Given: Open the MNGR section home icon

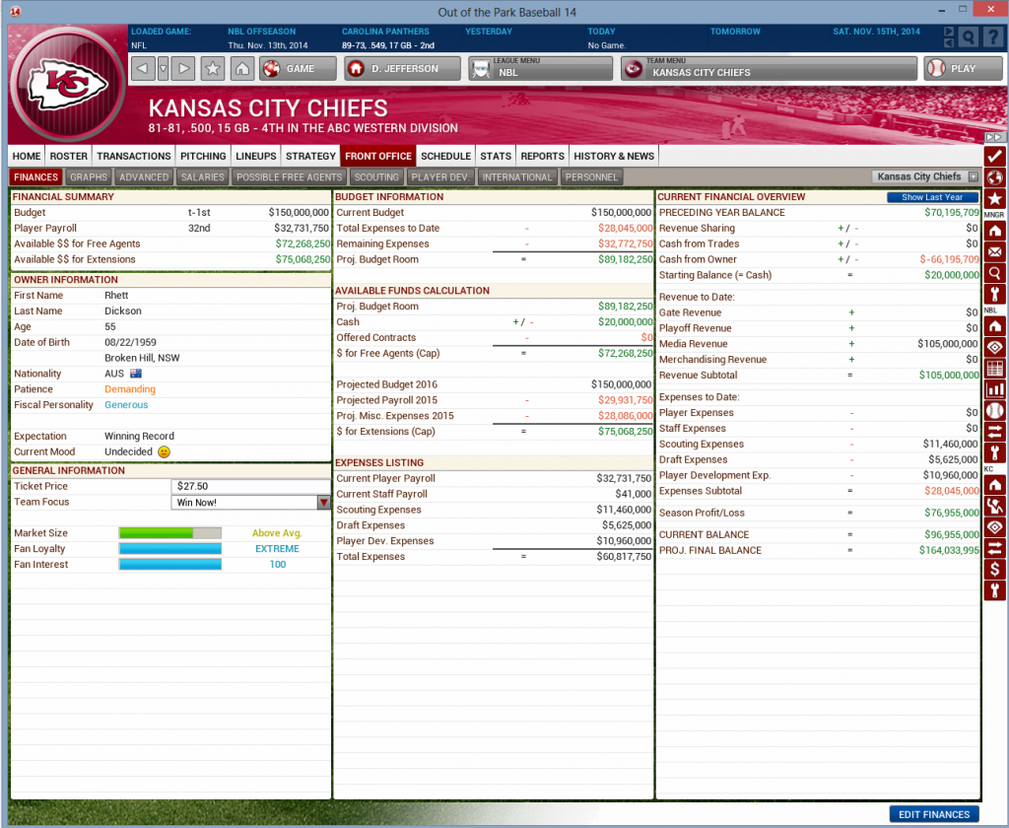Looking at the screenshot, I should click(994, 230).
